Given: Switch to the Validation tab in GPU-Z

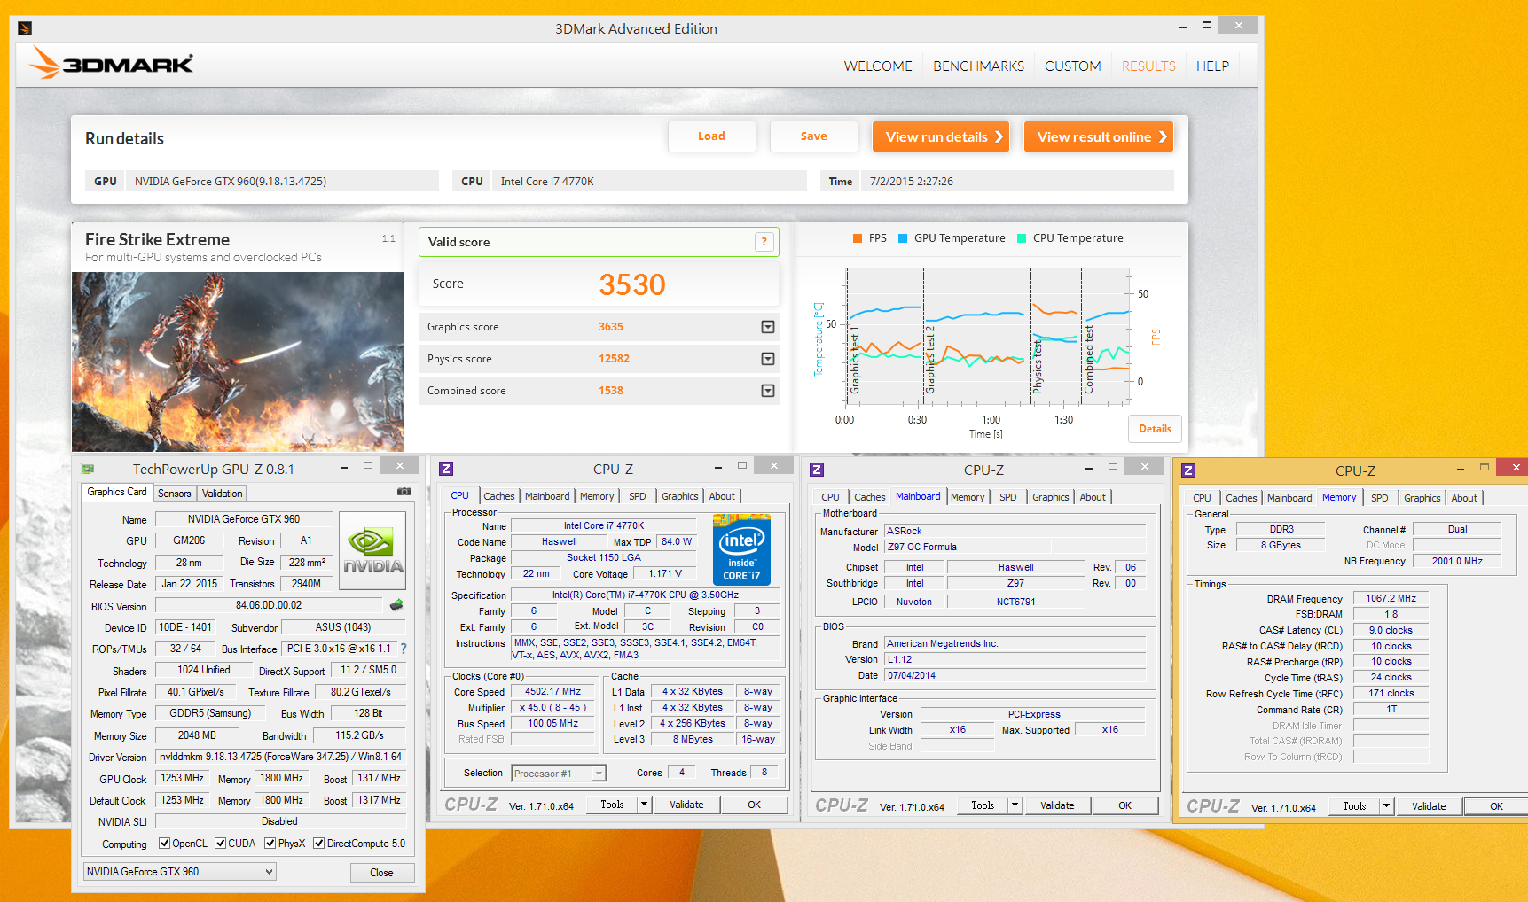Looking at the screenshot, I should (x=222, y=494).
